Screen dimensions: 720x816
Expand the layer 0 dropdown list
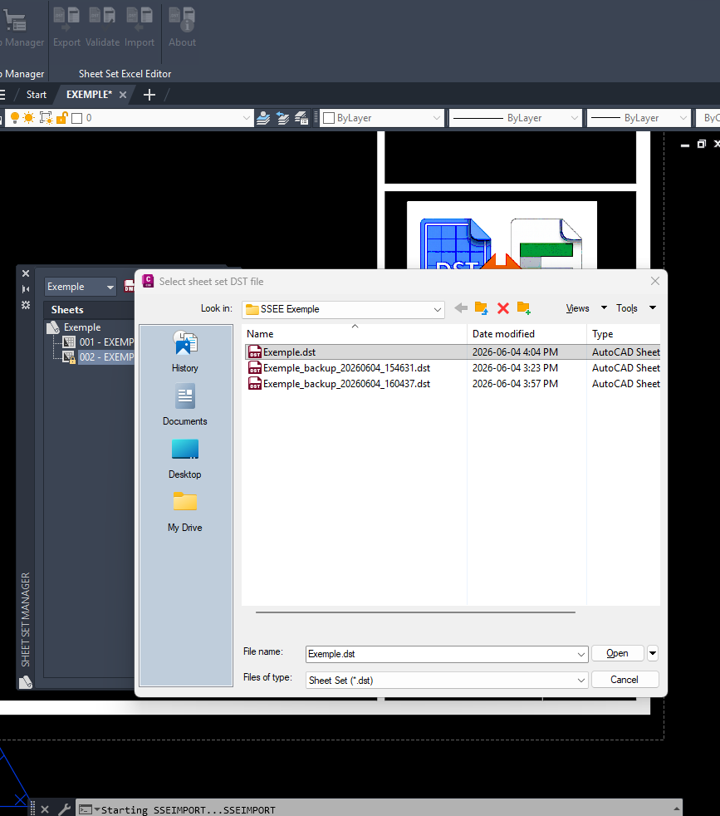tap(246, 118)
